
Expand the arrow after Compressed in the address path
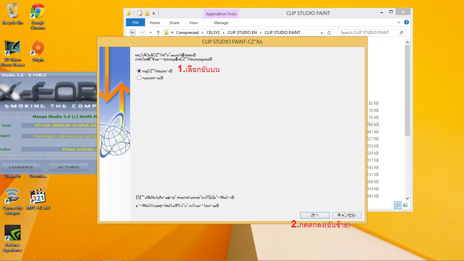click(x=203, y=33)
